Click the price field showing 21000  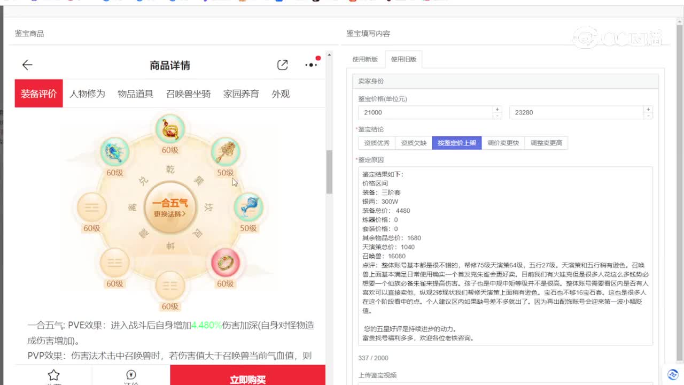[425, 112]
